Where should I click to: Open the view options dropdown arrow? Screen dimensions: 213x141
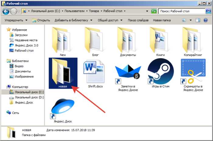pos(191,20)
